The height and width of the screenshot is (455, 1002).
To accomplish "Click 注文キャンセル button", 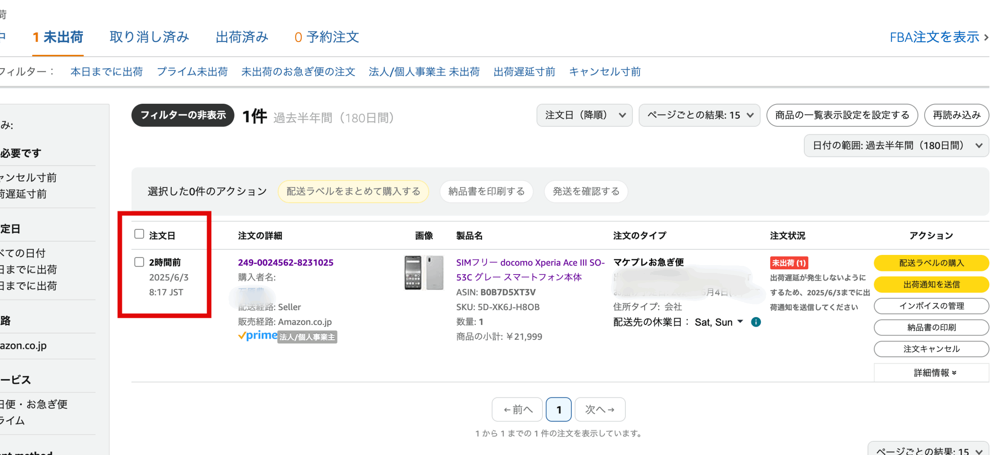I will pyautogui.click(x=931, y=349).
